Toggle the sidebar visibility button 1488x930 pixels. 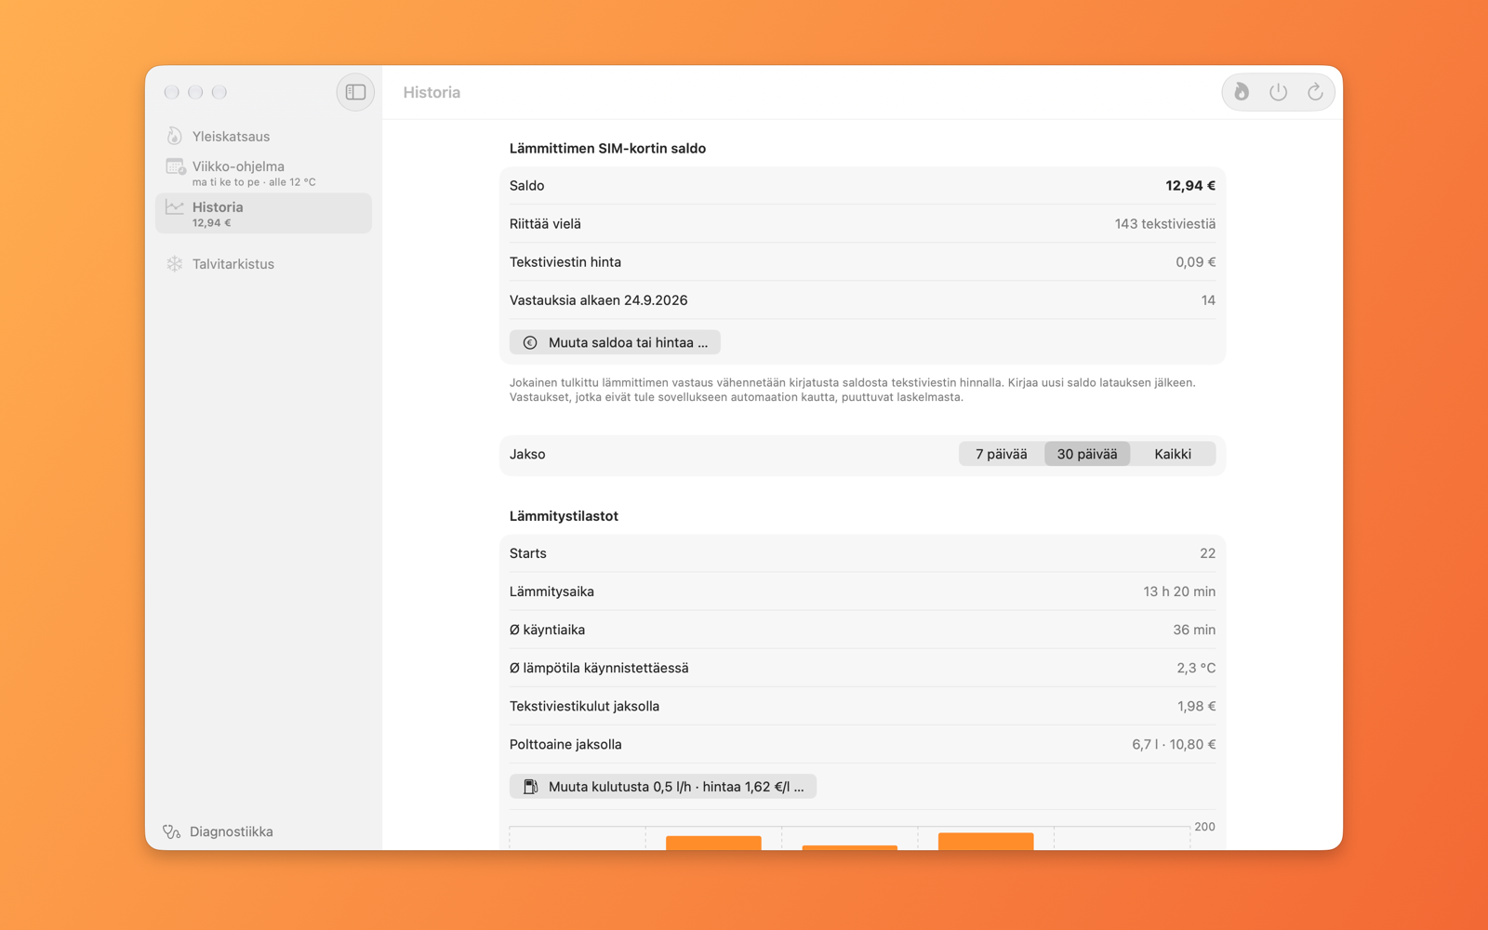[x=355, y=92]
